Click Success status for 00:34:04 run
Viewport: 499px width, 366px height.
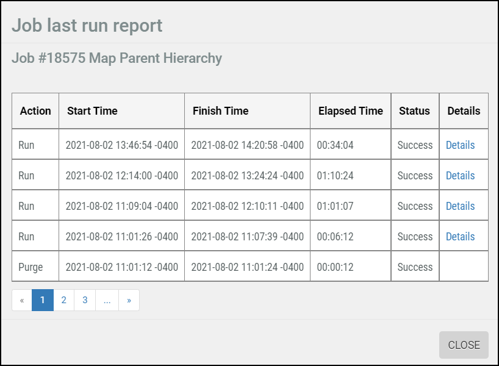(x=415, y=145)
